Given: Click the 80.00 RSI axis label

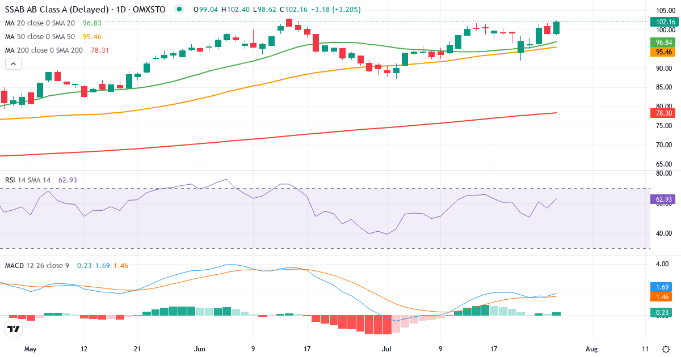Looking at the screenshot, I should [x=663, y=173].
